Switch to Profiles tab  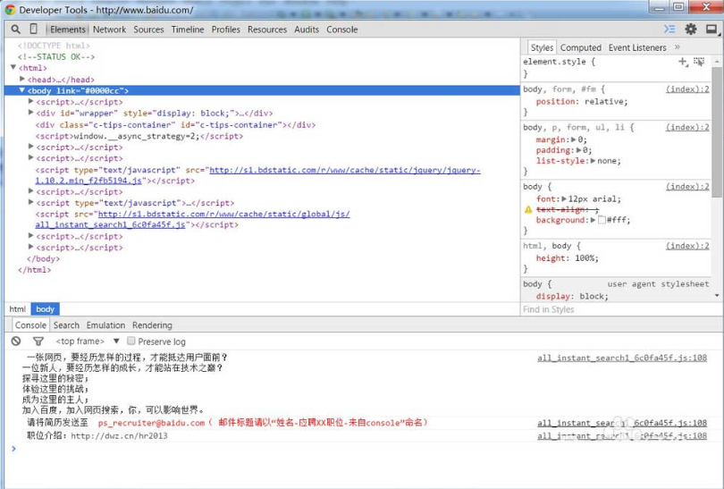click(x=226, y=30)
